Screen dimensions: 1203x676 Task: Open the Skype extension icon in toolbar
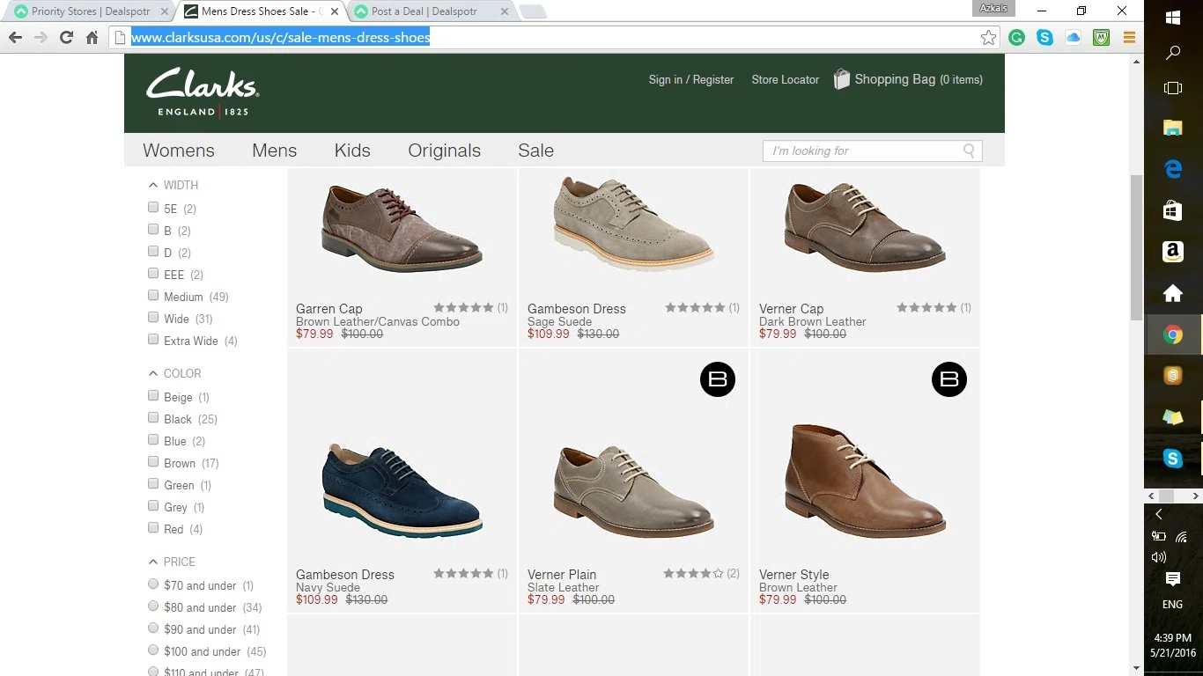point(1044,38)
